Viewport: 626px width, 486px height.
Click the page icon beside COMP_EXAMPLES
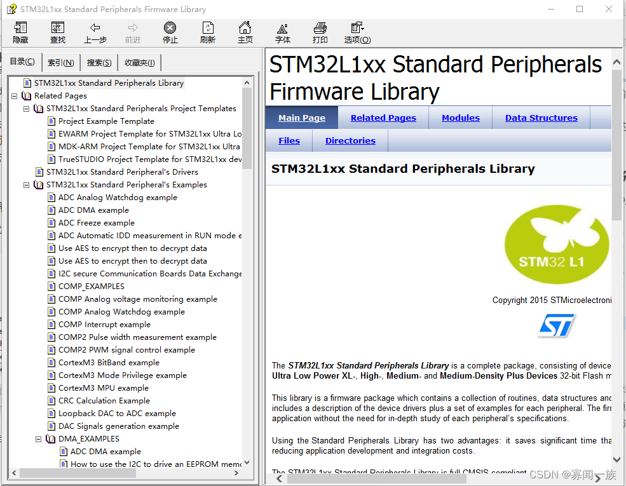coord(51,286)
